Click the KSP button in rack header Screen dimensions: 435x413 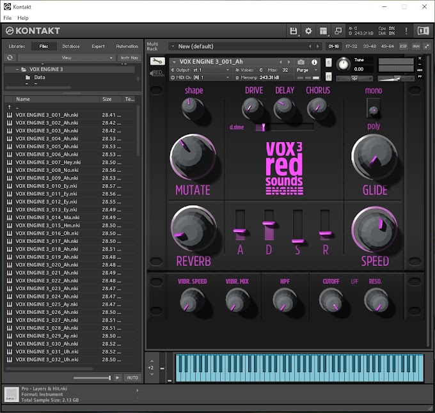click(403, 46)
